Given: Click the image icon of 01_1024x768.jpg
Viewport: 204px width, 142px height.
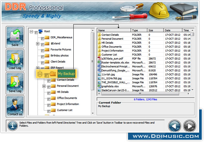Looking at the screenshot, I should [x=99, y=78].
